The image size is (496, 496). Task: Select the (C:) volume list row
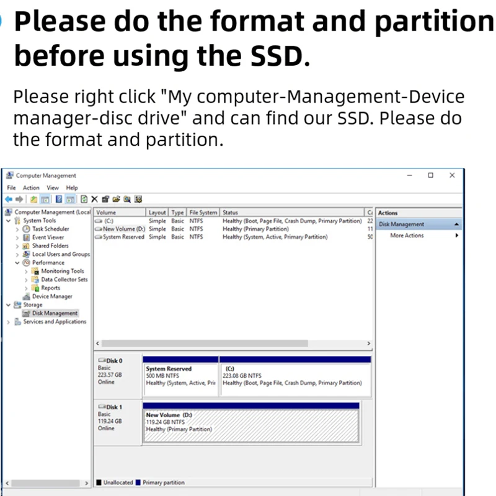pyautogui.click(x=234, y=221)
